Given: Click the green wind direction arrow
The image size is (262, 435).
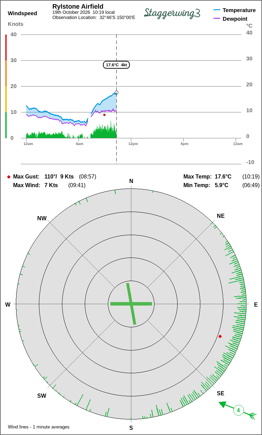Looking at the screenshot, I should click(x=238, y=410).
